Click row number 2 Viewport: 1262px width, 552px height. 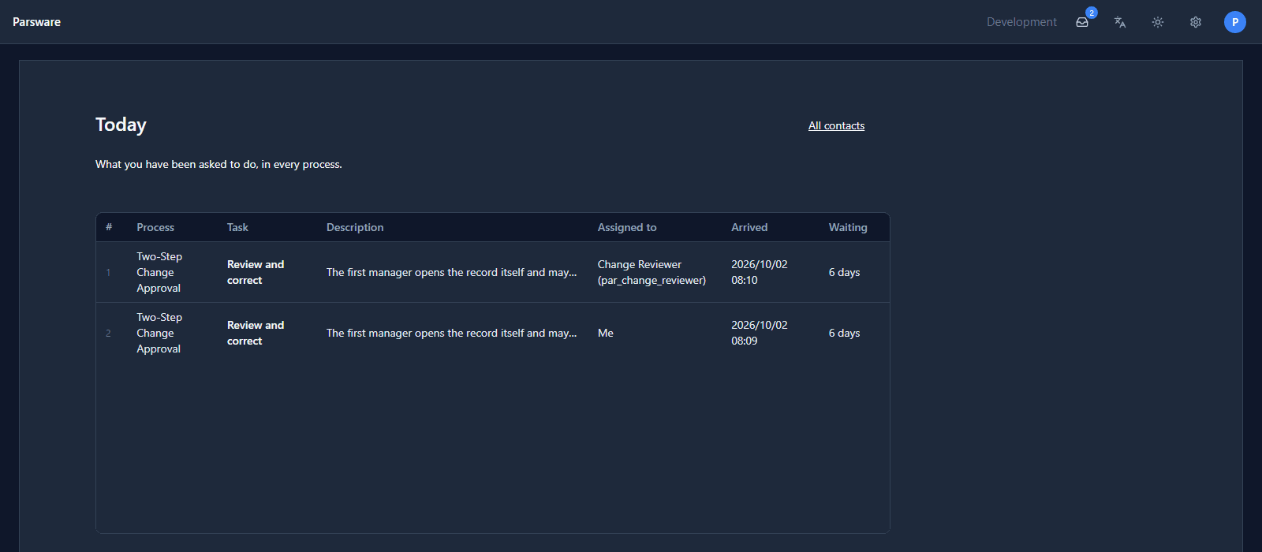click(x=108, y=333)
